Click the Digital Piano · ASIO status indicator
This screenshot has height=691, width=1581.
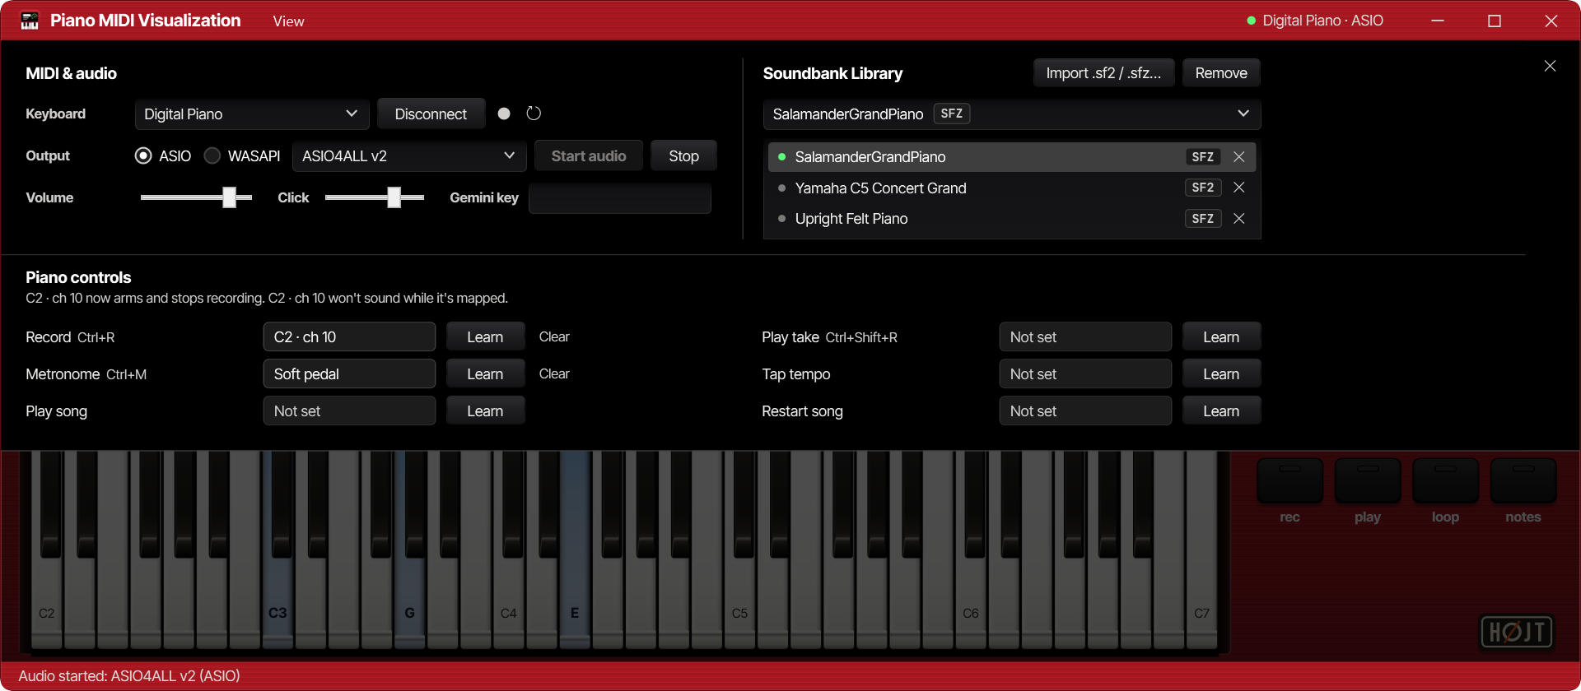(1315, 21)
